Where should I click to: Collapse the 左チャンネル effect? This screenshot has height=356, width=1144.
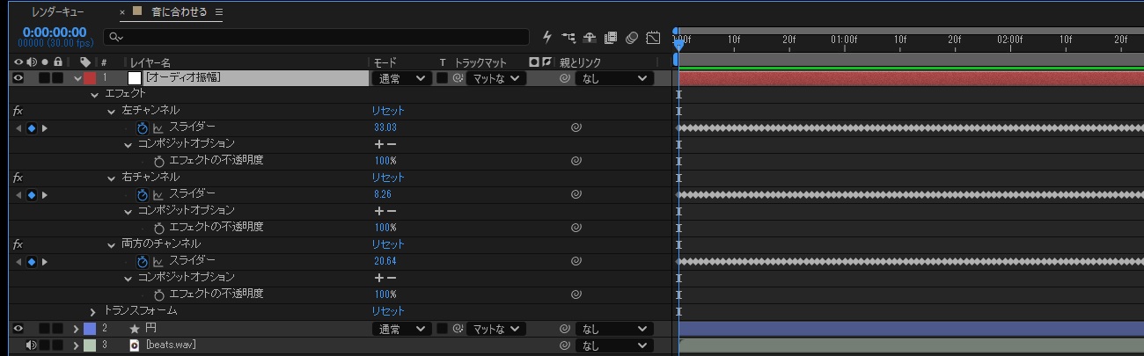(112, 111)
